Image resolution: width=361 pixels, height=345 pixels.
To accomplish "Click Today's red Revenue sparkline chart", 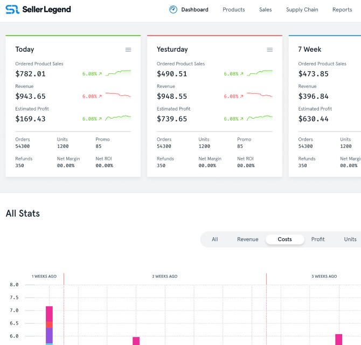I will point(118,95).
